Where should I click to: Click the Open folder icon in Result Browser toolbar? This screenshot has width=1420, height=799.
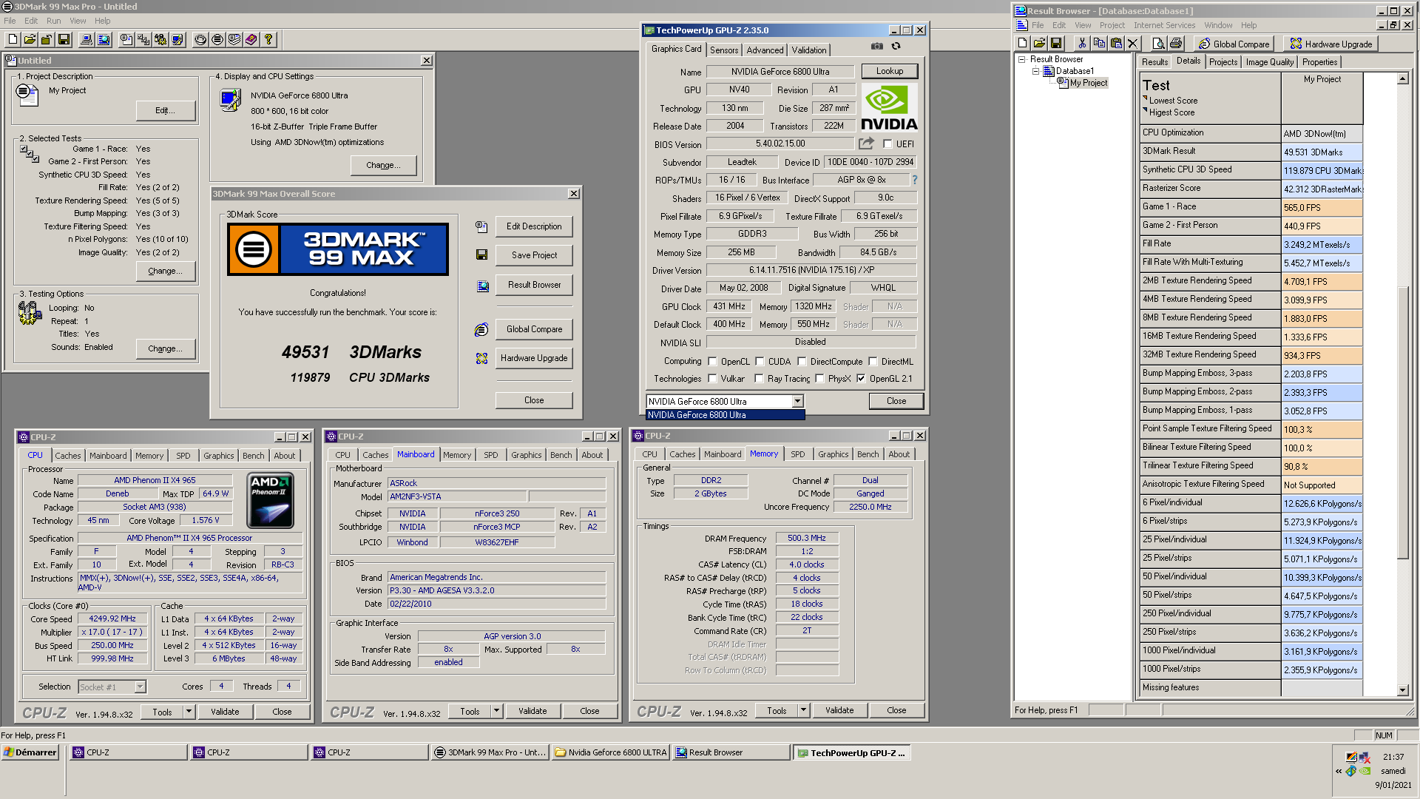click(x=1039, y=44)
